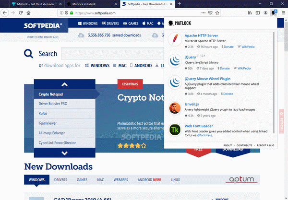Click CONTRIBUTE in the Matlock footer
Image resolution: width=288 pixels, height=200 pixels.
point(244,145)
